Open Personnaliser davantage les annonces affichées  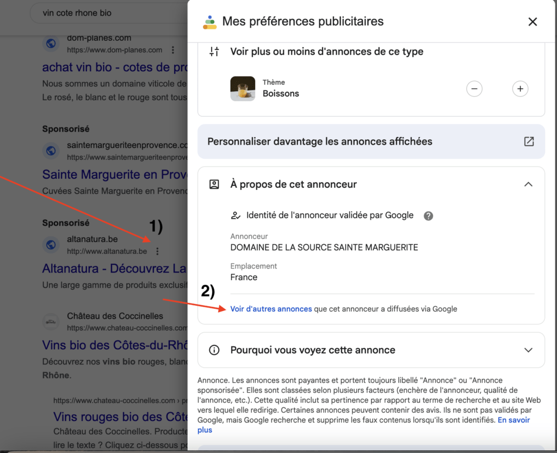[320, 141]
